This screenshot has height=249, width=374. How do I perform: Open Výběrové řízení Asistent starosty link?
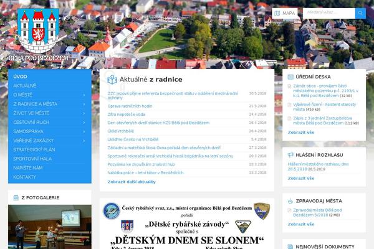pyautogui.click(x=324, y=106)
